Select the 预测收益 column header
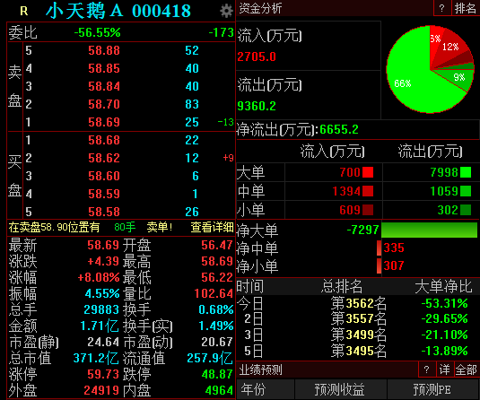The image size is (480, 400). click(340, 389)
